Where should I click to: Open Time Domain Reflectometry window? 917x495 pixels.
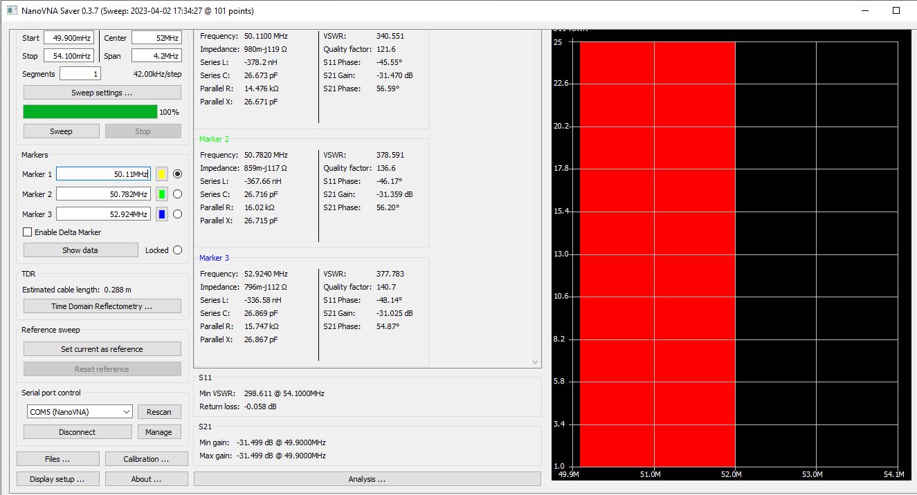(x=102, y=306)
